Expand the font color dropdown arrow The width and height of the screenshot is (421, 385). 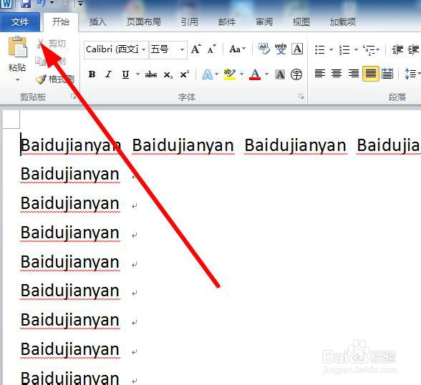(266, 74)
